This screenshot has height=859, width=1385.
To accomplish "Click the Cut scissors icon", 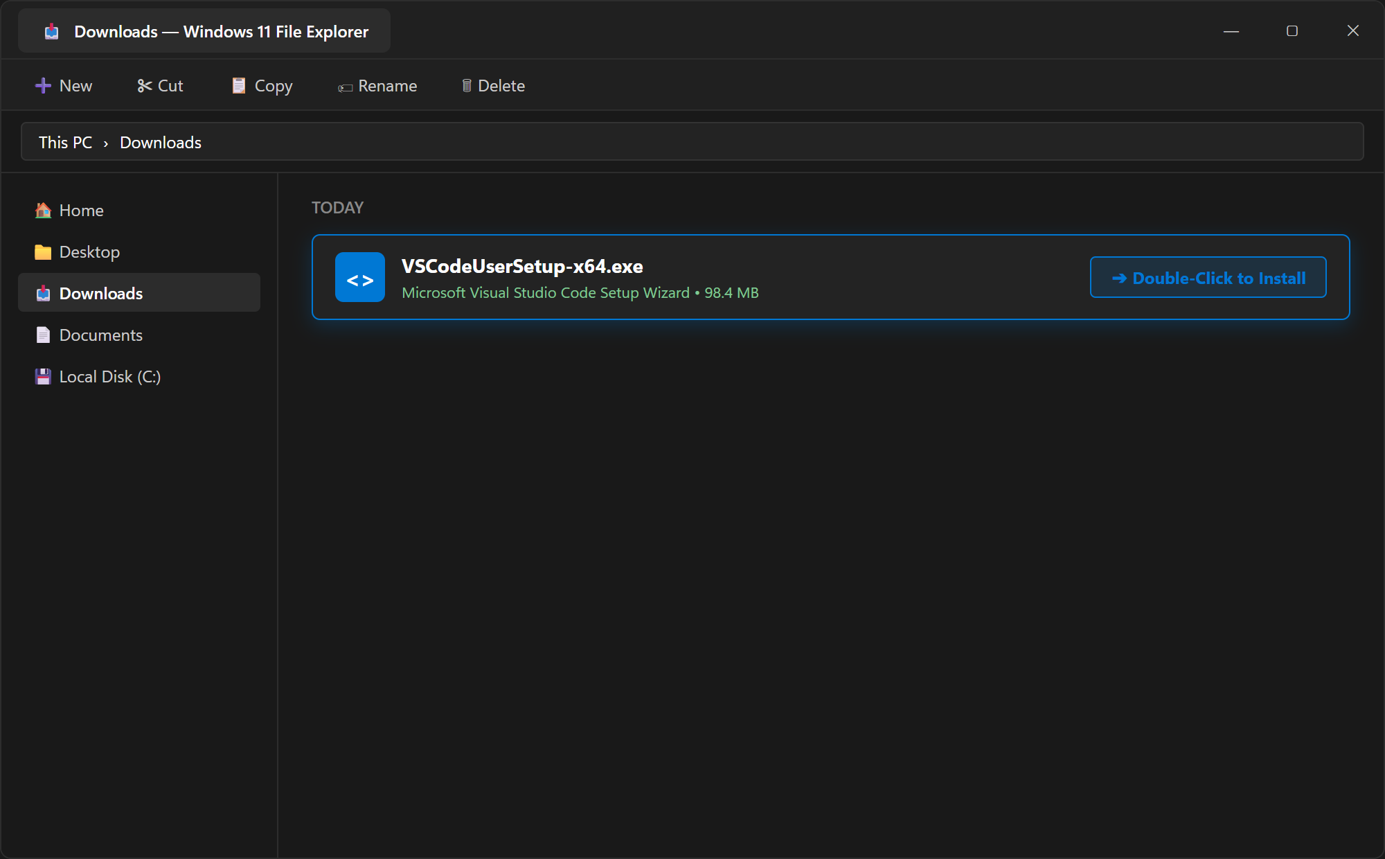I will tap(144, 85).
